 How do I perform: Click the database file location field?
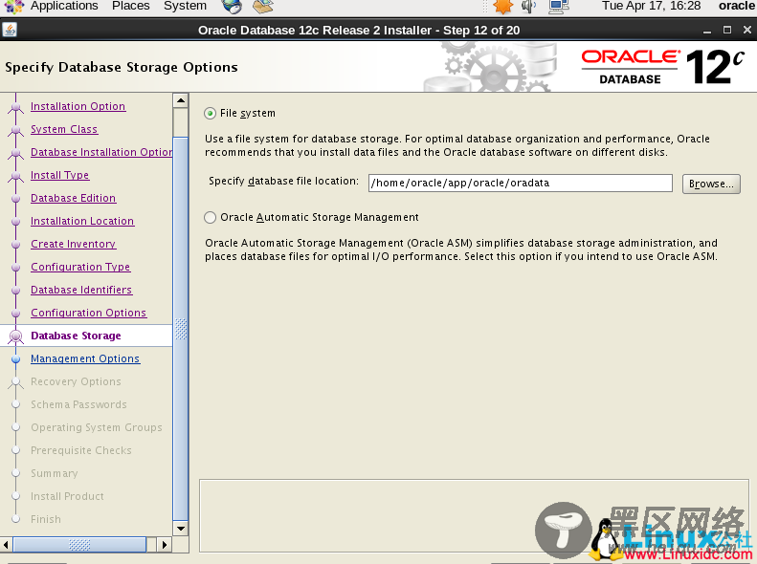[x=520, y=184]
